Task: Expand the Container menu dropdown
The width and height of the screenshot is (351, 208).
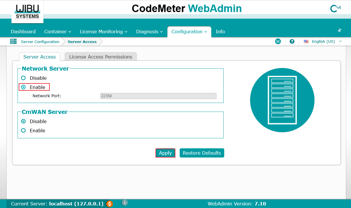Action: tap(57, 32)
